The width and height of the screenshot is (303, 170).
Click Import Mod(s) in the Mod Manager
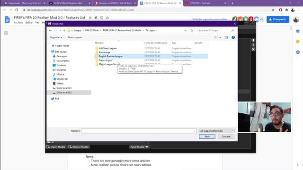(56, 147)
